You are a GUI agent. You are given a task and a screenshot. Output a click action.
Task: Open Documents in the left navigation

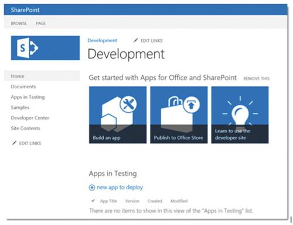[x=23, y=86]
